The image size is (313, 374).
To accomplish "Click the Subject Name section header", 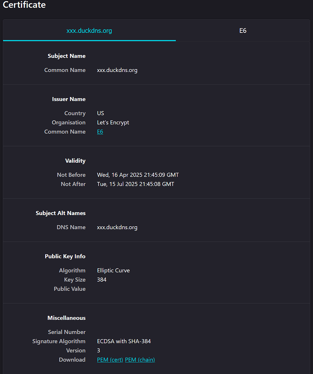I will [66, 56].
